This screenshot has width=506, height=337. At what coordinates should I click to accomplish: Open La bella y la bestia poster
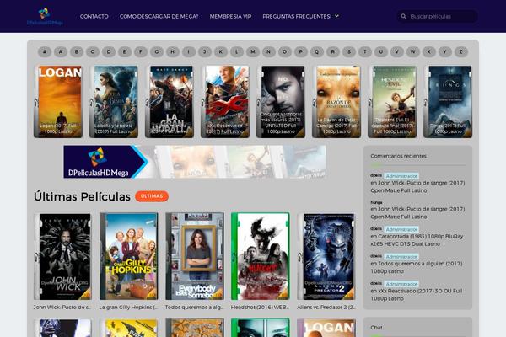[114, 102]
